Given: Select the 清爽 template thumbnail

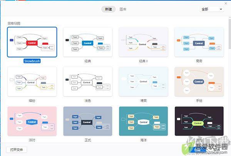Looking at the screenshot, I should coord(143,81).
